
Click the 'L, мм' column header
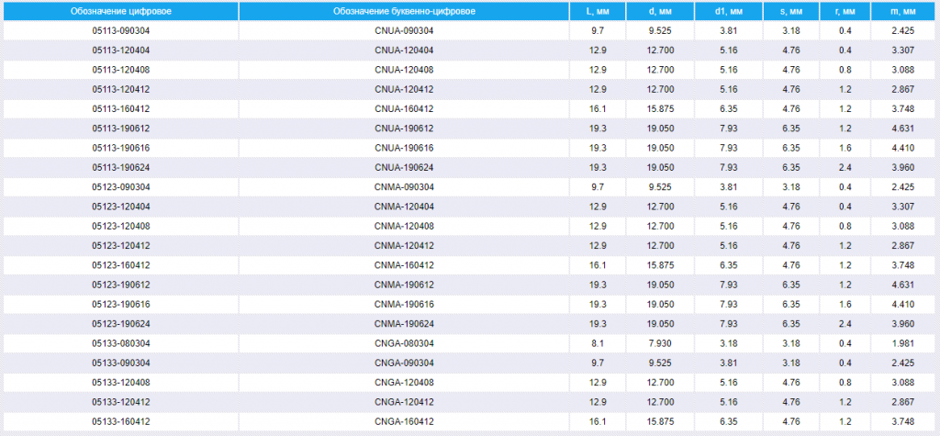(598, 11)
